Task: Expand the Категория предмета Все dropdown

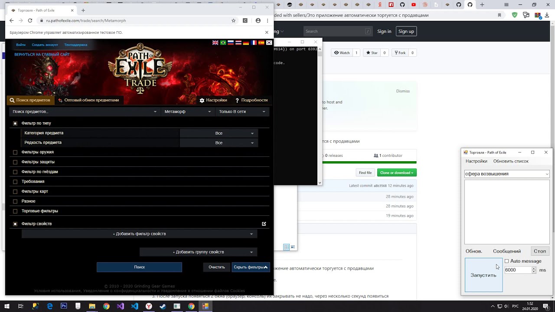Action: (219, 133)
